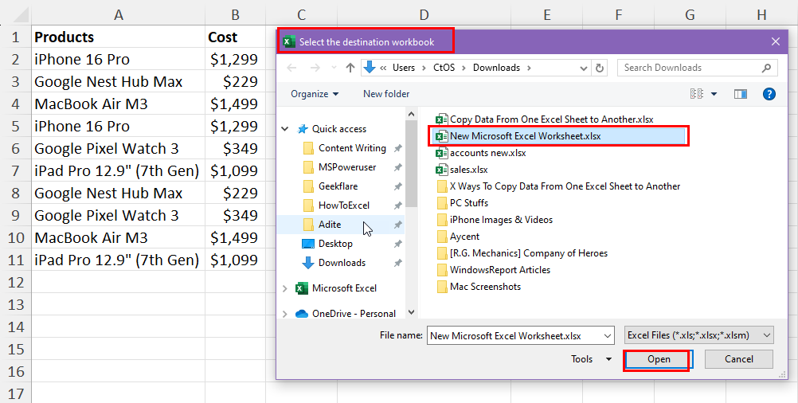Click navigation pane scrollbar up arrow
This screenshot has height=403, width=798.
[x=411, y=113]
